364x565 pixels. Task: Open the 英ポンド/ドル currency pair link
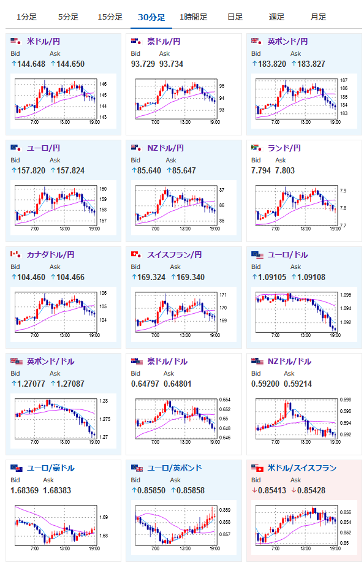click(x=50, y=362)
